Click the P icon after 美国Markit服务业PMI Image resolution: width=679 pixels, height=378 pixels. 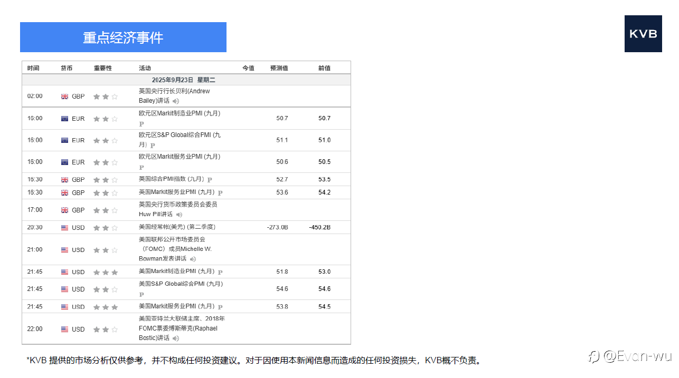[x=220, y=307]
